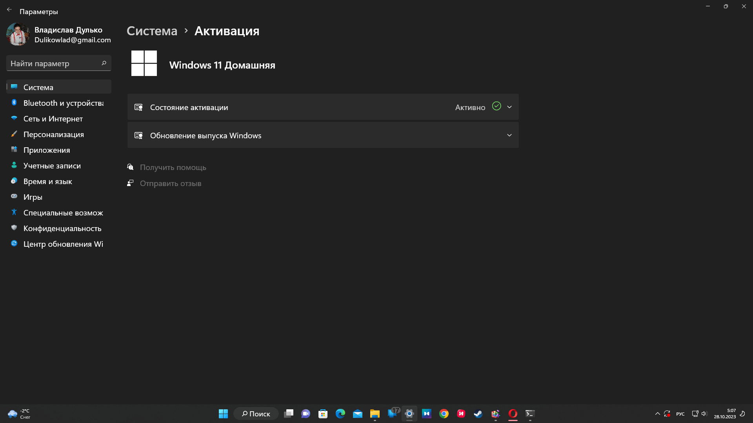Switch input language via РУС indicator
This screenshot has width=753, height=423.
[680, 414]
